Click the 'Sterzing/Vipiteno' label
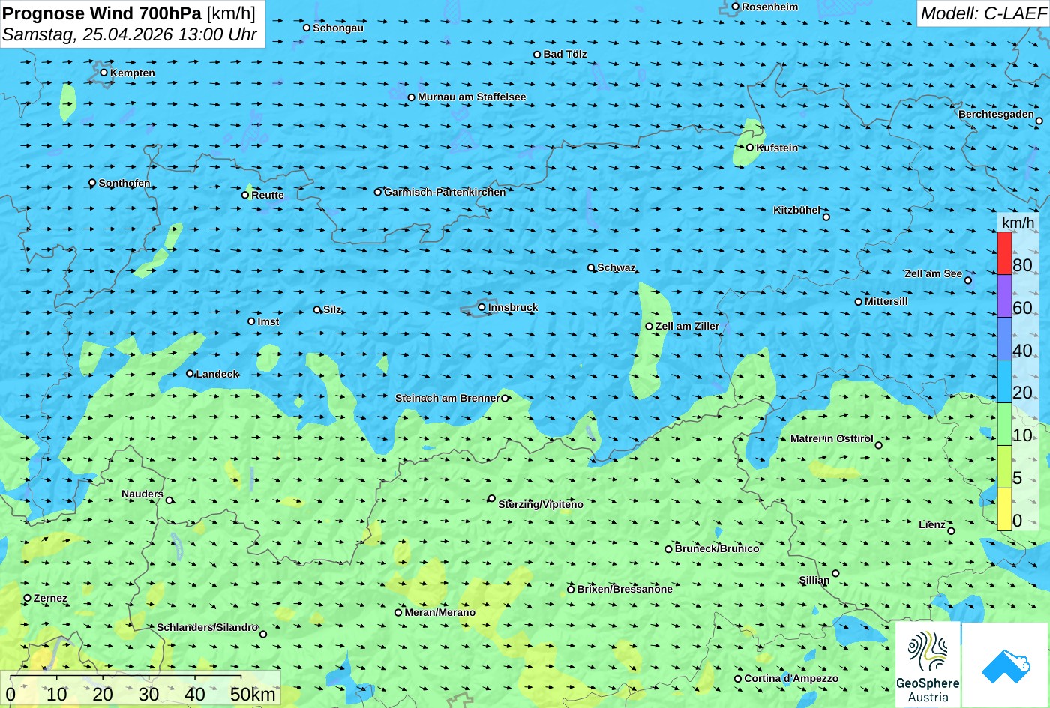This screenshot has height=708, width=1050. 541,504
